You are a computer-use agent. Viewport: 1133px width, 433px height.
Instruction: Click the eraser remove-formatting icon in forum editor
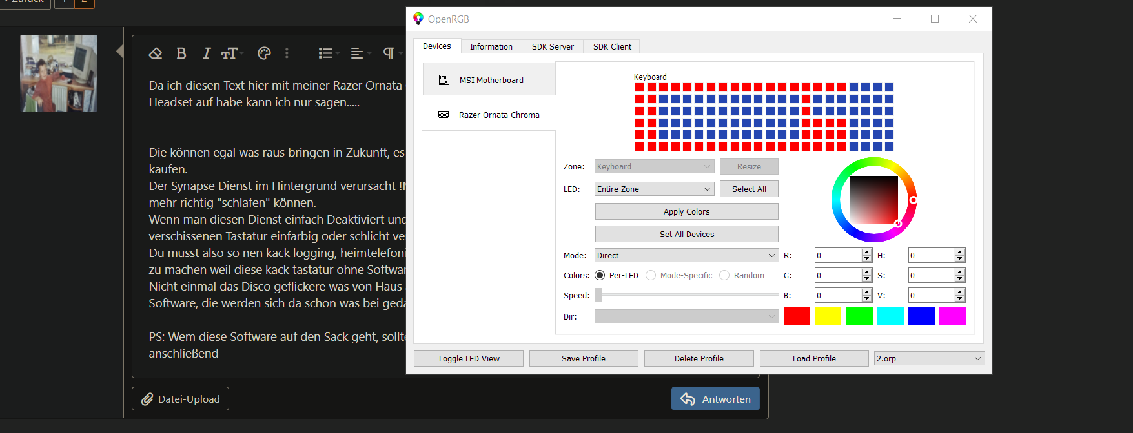[x=156, y=53]
